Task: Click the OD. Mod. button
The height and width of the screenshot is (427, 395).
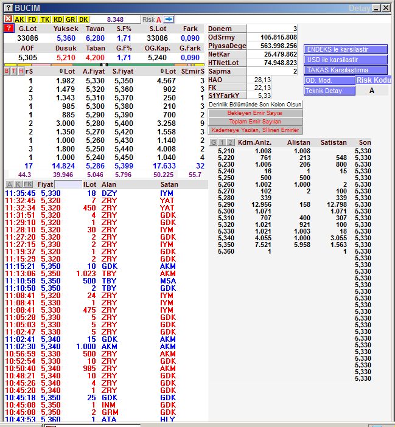Action: pos(329,80)
